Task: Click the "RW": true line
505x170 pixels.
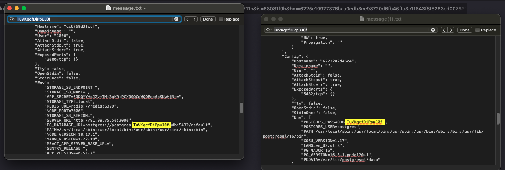Action: 314,38
